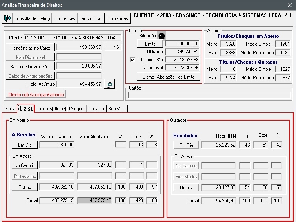The height and width of the screenshot is (222, 296).
Task: Click the exit door icon in toolbar
Action: tap(7, 18)
